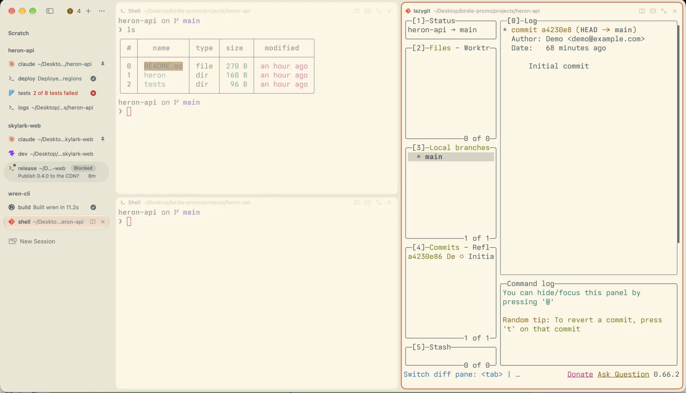Select the build wren session
This screenshot has height=393, width=686.
coord(56,207)
